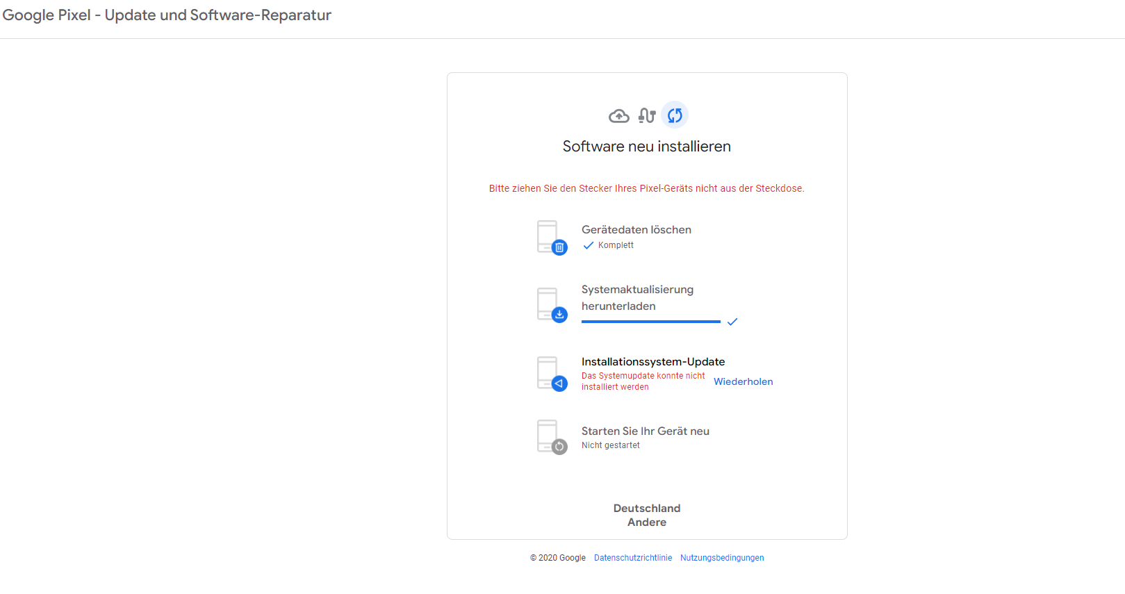Click the red warning about not unplugging the Pixel

tap(647, 188)
